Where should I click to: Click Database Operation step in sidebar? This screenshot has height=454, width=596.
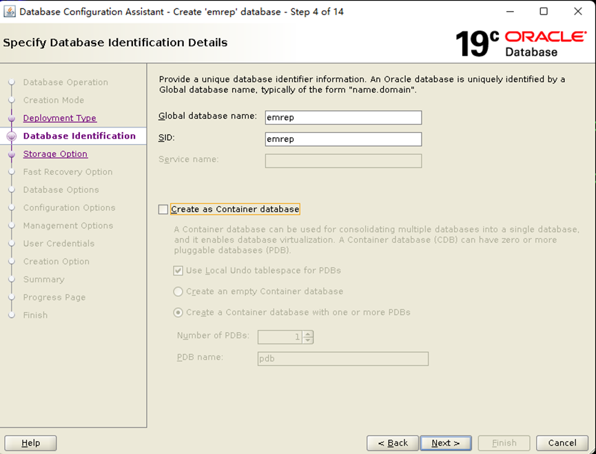(x=65, y=83)
